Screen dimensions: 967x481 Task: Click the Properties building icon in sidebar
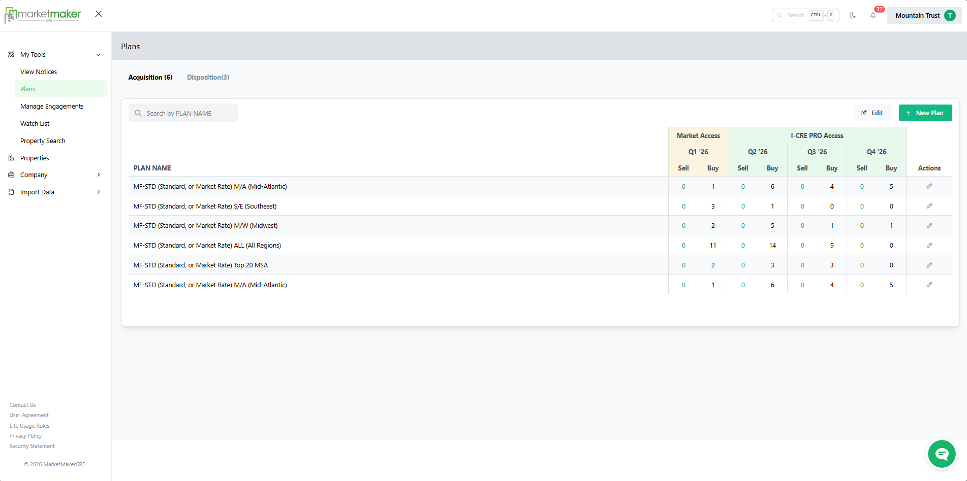[11, 158]
